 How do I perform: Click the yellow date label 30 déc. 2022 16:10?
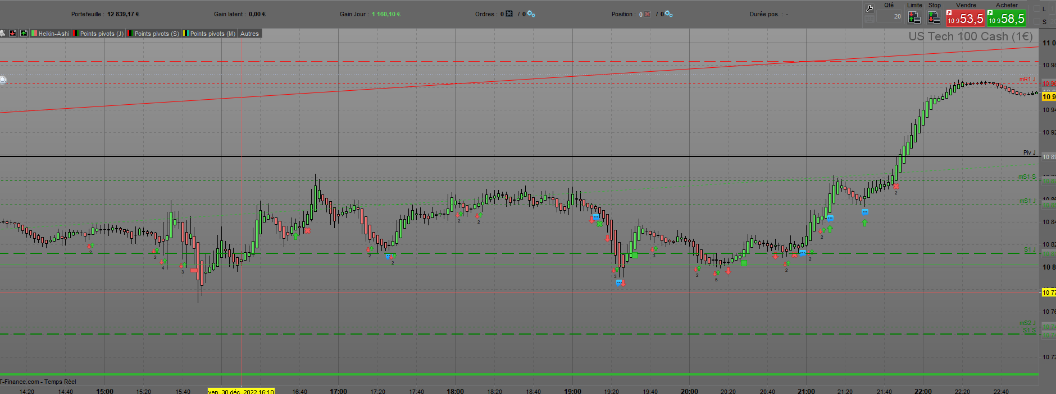pos(241,391)
